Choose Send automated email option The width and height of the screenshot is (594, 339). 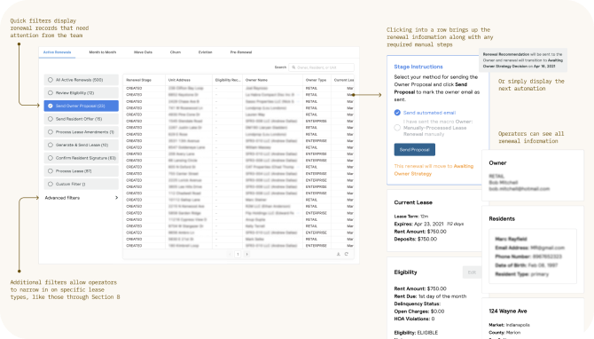point(397,113)
